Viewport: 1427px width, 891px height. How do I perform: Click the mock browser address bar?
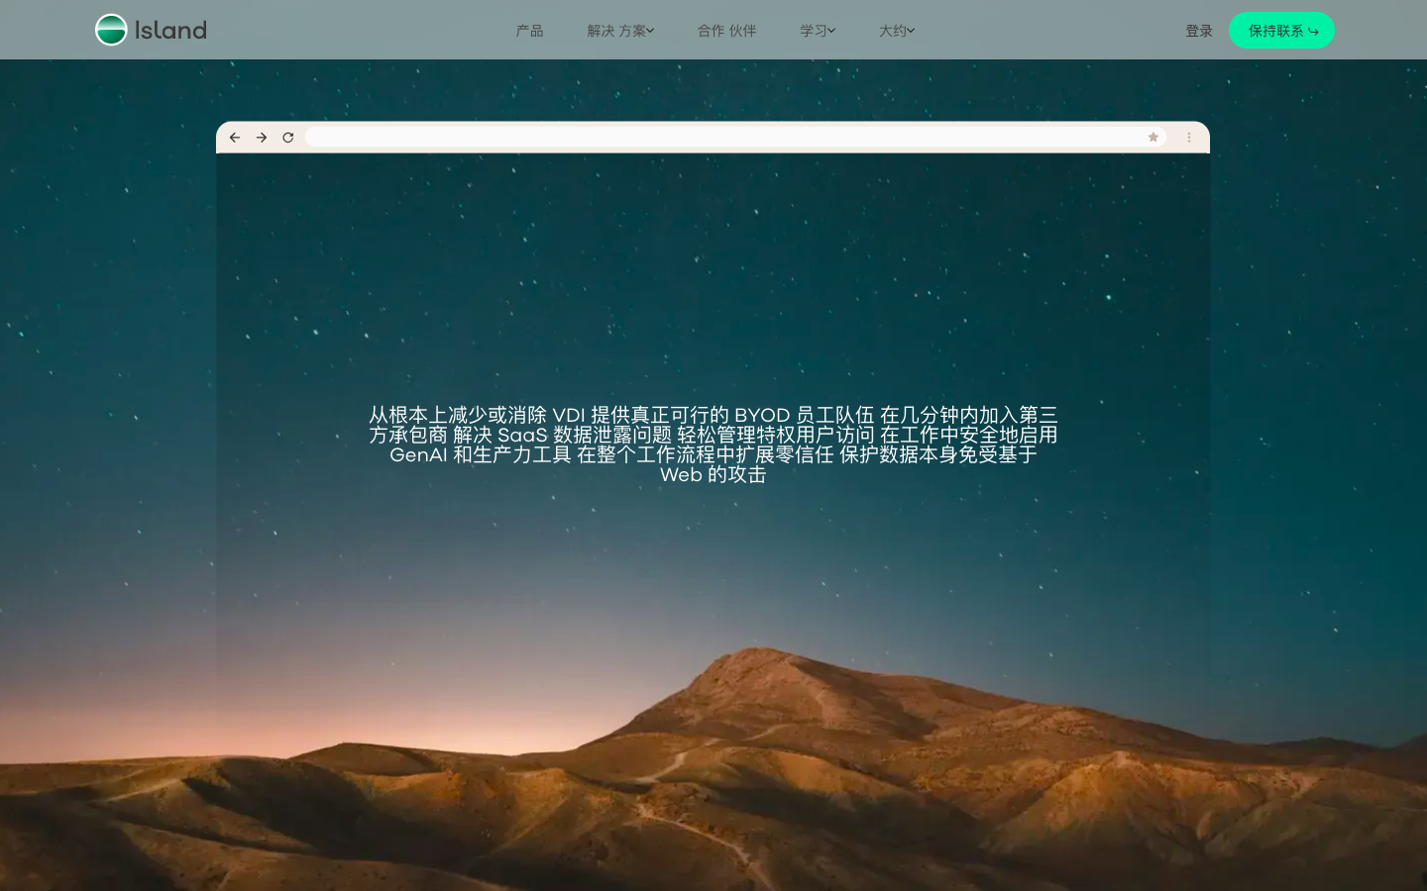point(735,138)
